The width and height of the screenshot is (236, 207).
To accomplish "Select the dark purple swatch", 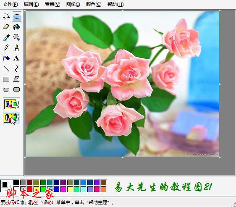I will [x=63, y=183].
